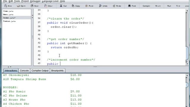Click the Cut scissors toolbar button

(x=63, y=6)
